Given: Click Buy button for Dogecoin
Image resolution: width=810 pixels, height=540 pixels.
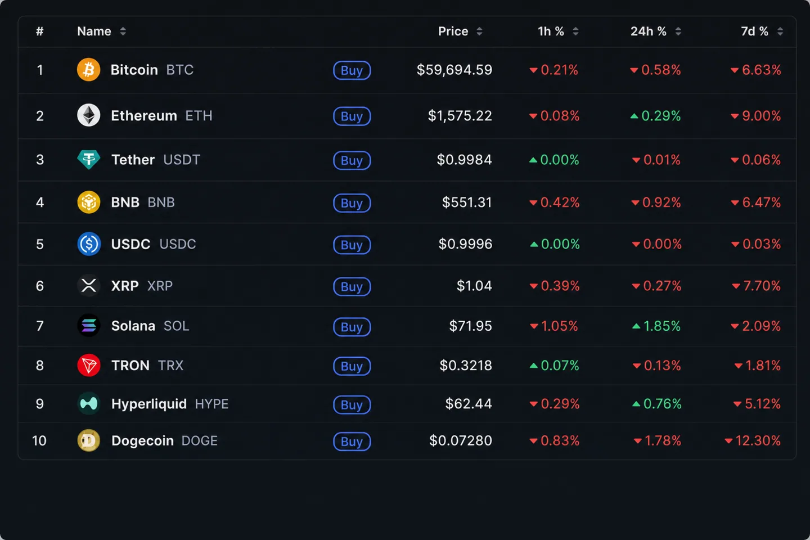Looking at the screenshot, I should point(352,442).
